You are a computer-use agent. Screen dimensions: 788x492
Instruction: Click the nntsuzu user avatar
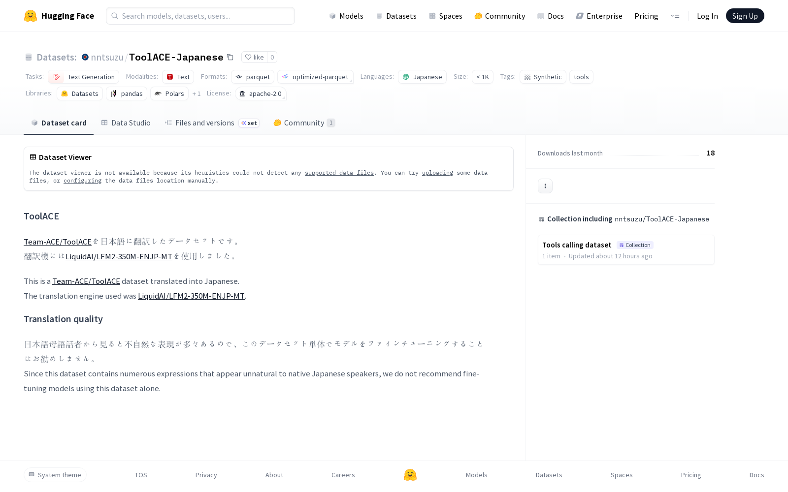pos(85,57)
